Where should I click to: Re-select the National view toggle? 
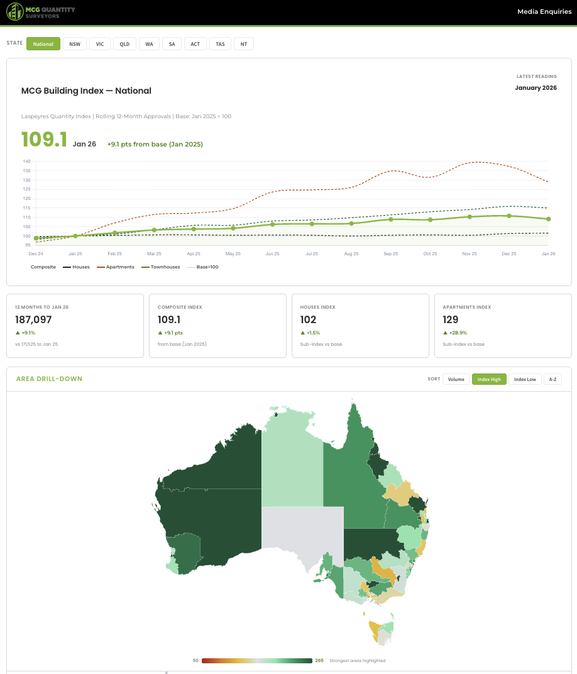click(x=43, y=43)
